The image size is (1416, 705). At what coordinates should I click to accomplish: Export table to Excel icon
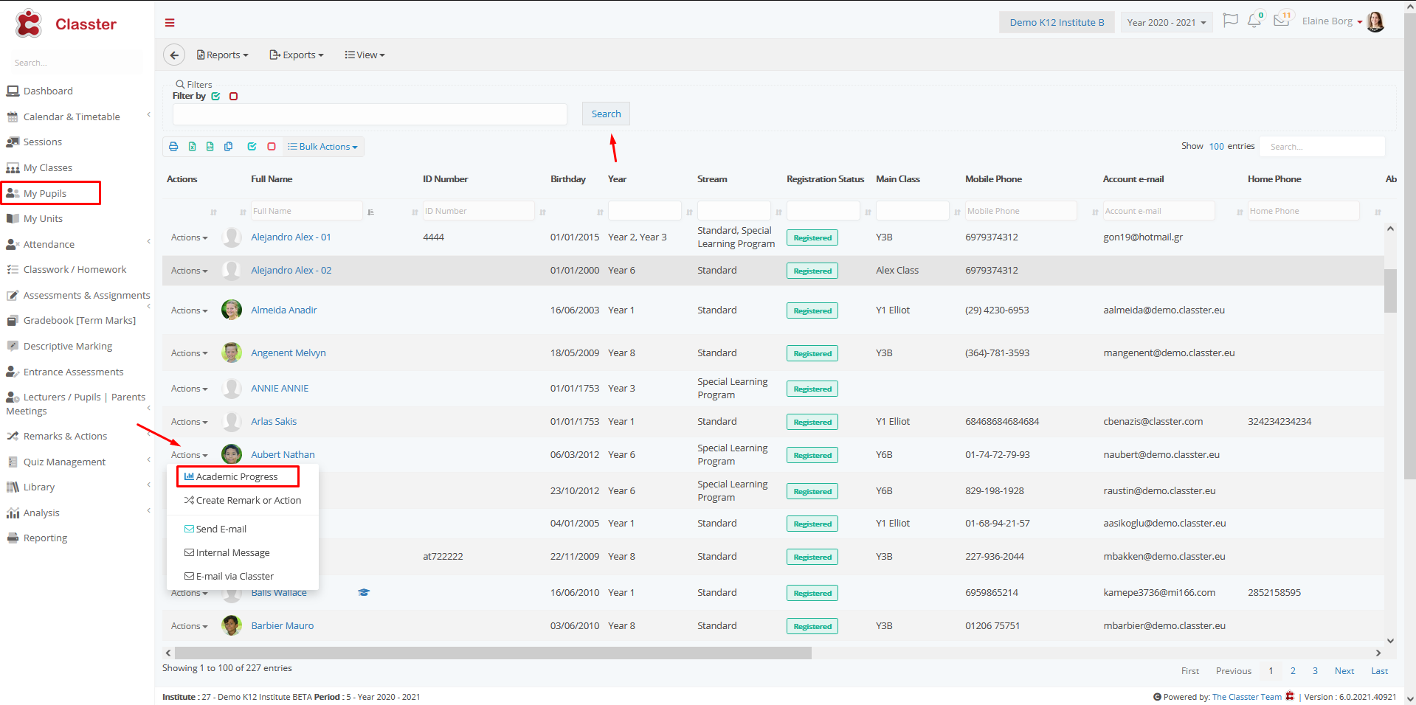[192, 147]
